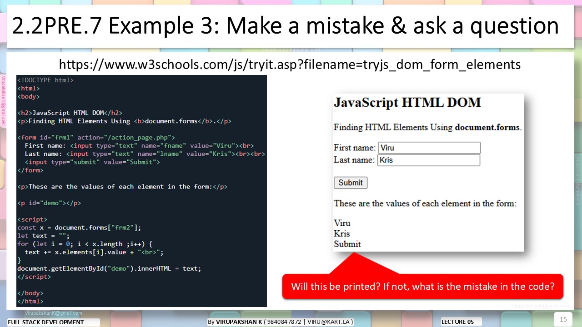Click the '<!DOCTYPE html>' code line
The image size is (582, 327).
(45, 80)
